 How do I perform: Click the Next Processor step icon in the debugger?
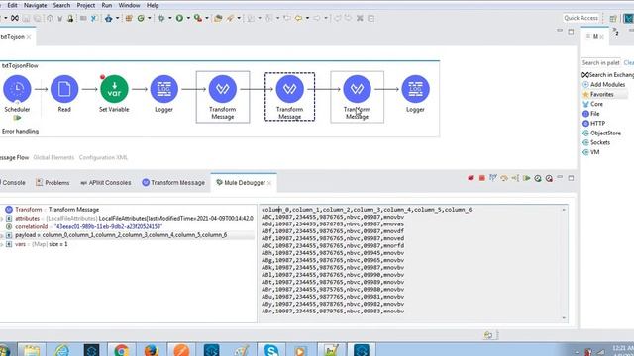pyautogui.click(x=504, y=178)
